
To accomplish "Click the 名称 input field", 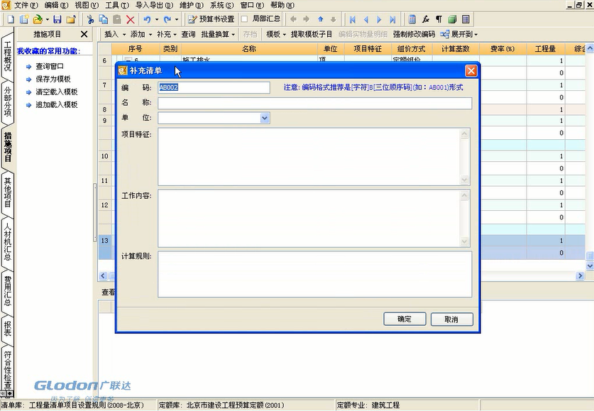I will pyautogui.click(x=314, y=104).
